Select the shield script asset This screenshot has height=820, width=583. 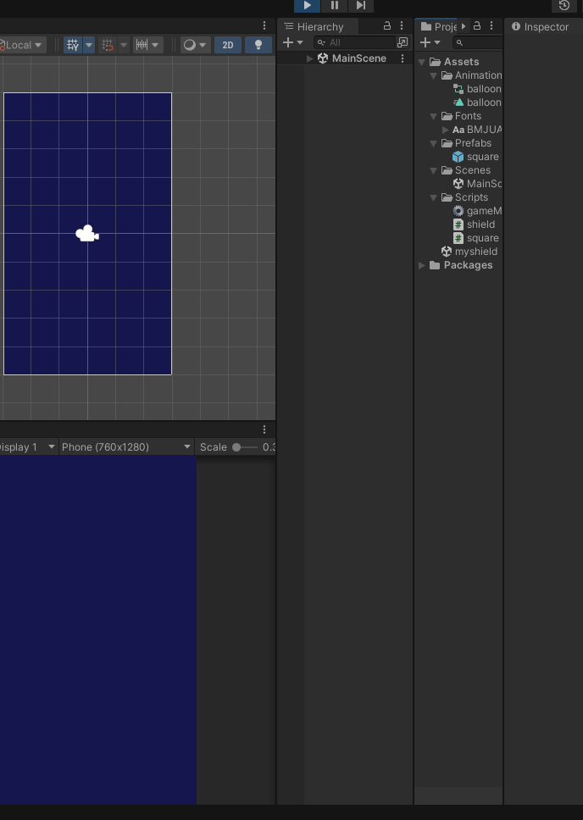474,224
